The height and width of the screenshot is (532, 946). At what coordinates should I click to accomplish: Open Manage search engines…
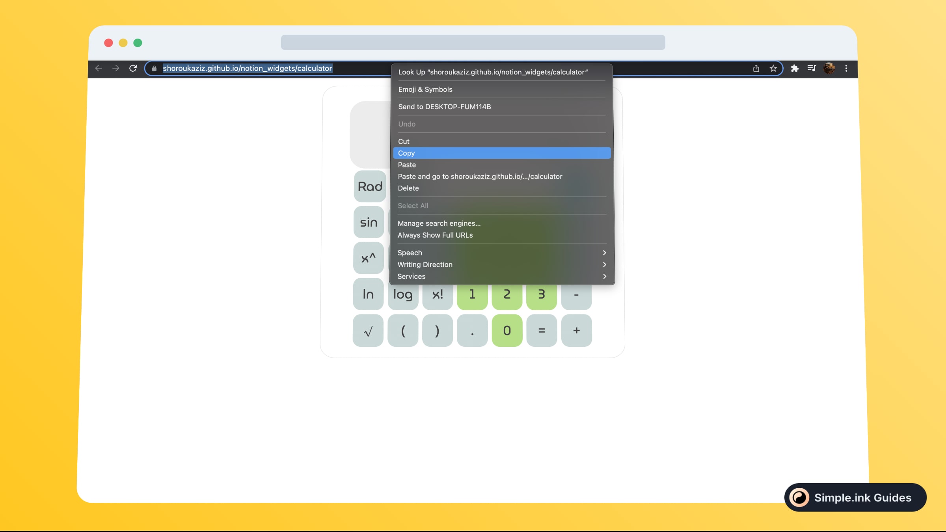tap(501, 223)
